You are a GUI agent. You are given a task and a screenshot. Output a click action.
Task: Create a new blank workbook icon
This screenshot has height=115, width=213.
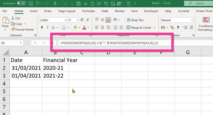coord(92,3)
